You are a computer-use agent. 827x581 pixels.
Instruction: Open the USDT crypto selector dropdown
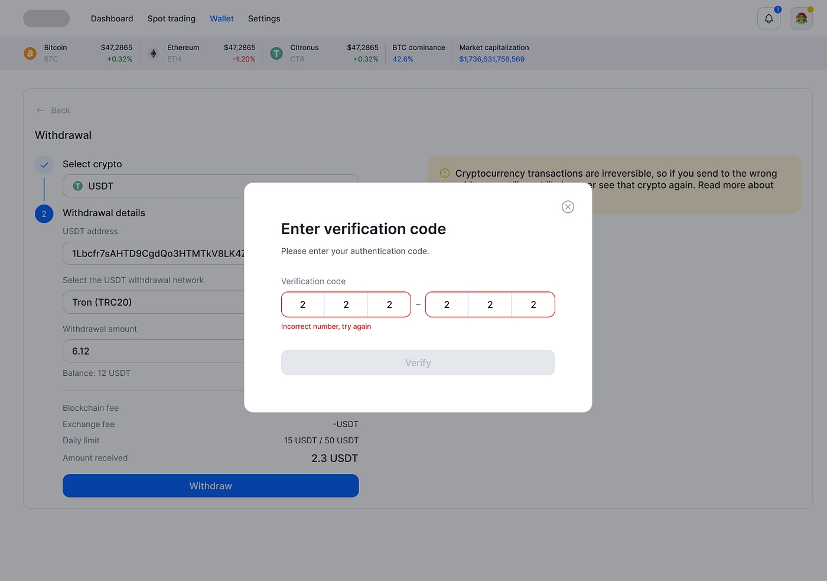pyautogui.click(x=154, y=186)
